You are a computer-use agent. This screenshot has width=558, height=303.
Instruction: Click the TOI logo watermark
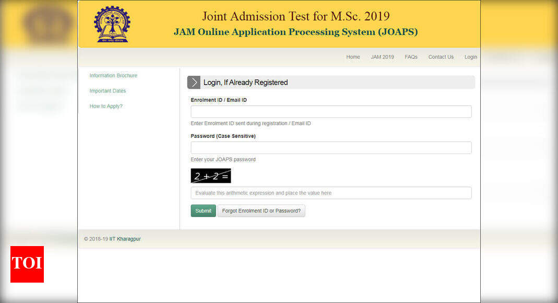pyautogui.click(x=27, y=264)
